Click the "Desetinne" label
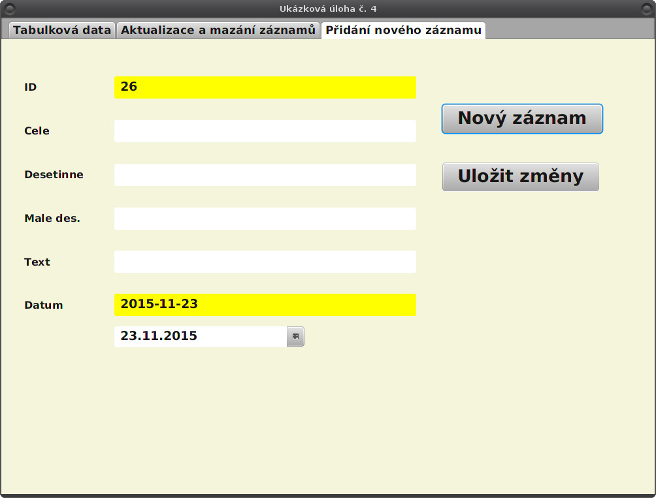 54,174
